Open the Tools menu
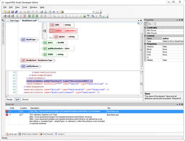This screenshot has height=141, width=185. [25, 7]
